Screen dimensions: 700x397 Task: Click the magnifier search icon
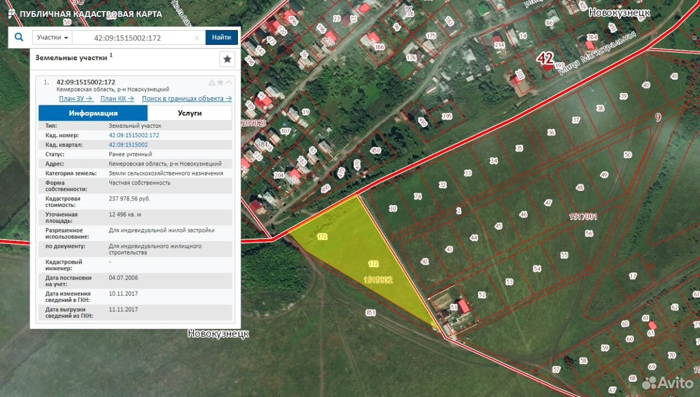click(x=19, y=37)
